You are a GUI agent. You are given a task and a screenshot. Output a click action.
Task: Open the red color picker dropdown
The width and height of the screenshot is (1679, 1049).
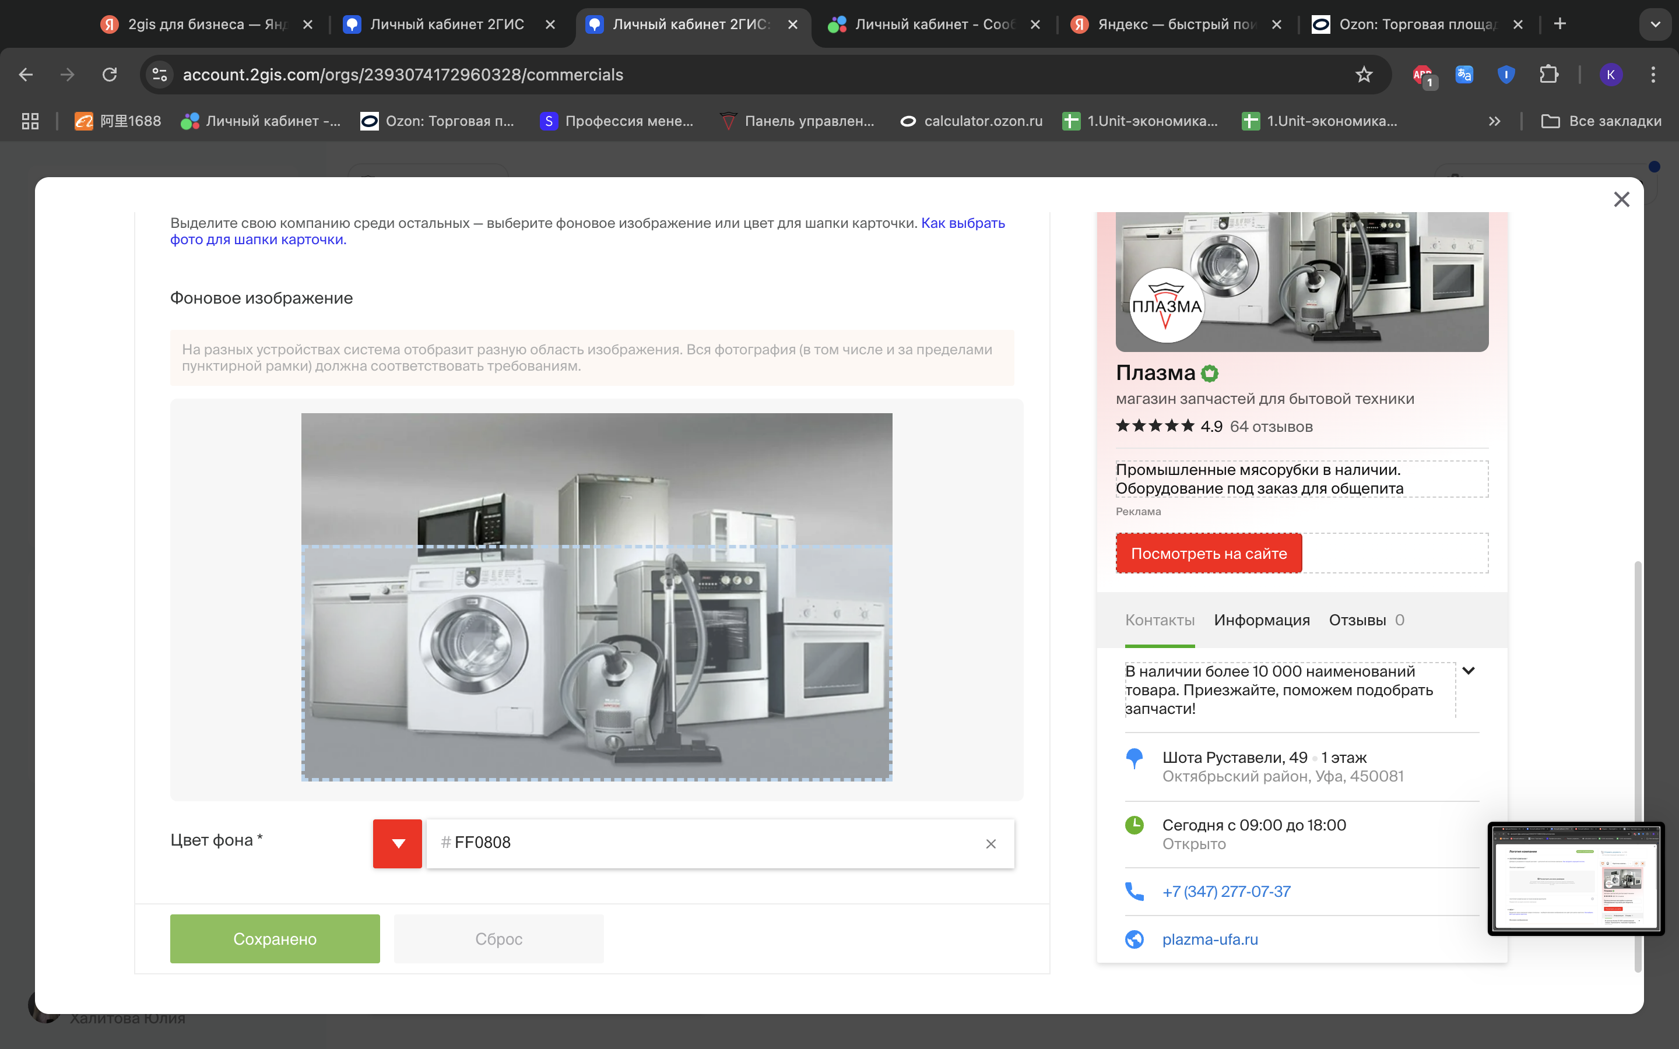(x=398, y=844)
